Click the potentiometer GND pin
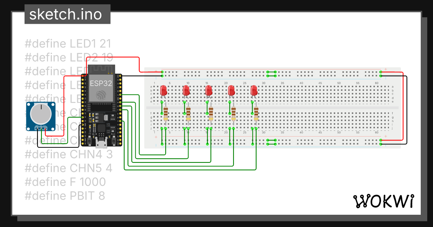Screen dimensions: 433x227 pyautogui.click(x=37, y=128)
